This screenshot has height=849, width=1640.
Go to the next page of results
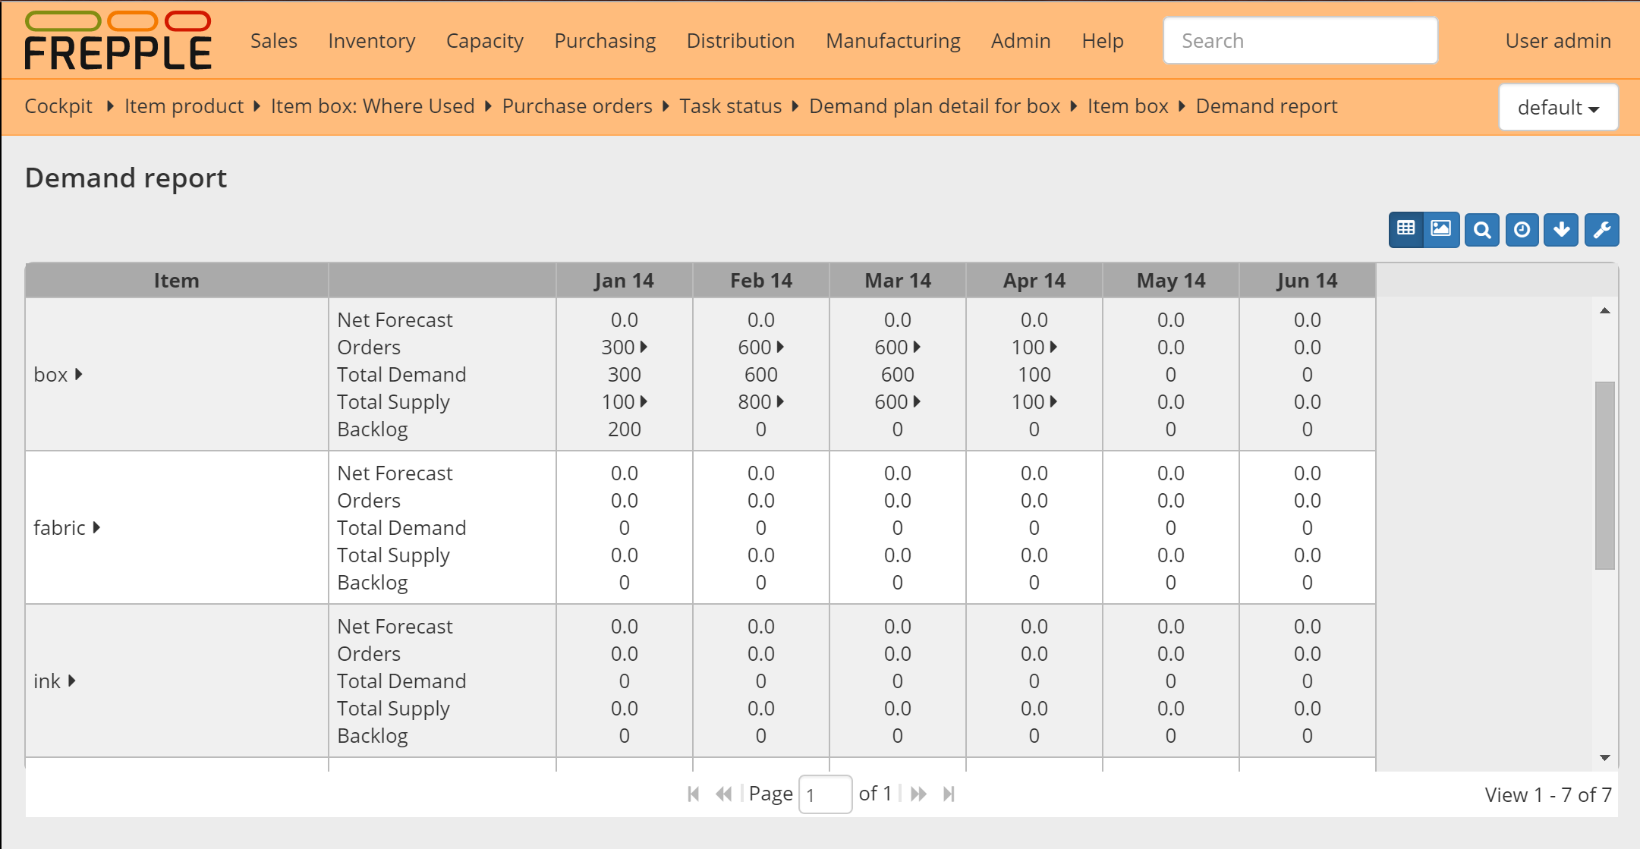click(919, 794)
